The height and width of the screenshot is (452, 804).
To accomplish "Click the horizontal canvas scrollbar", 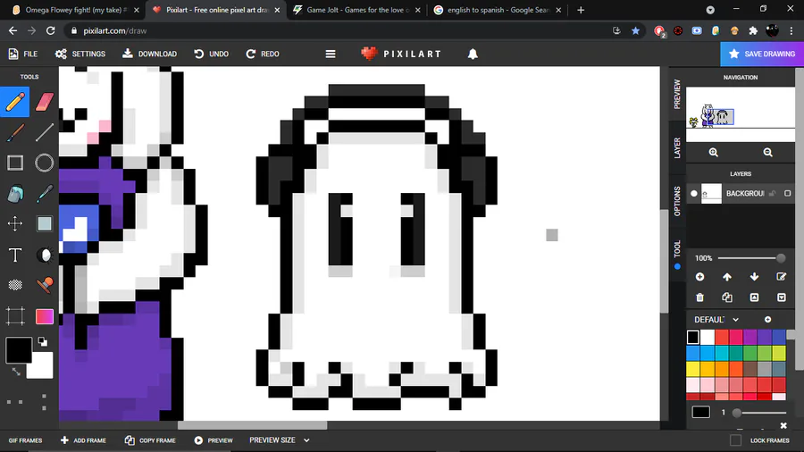I will point(252,425).
